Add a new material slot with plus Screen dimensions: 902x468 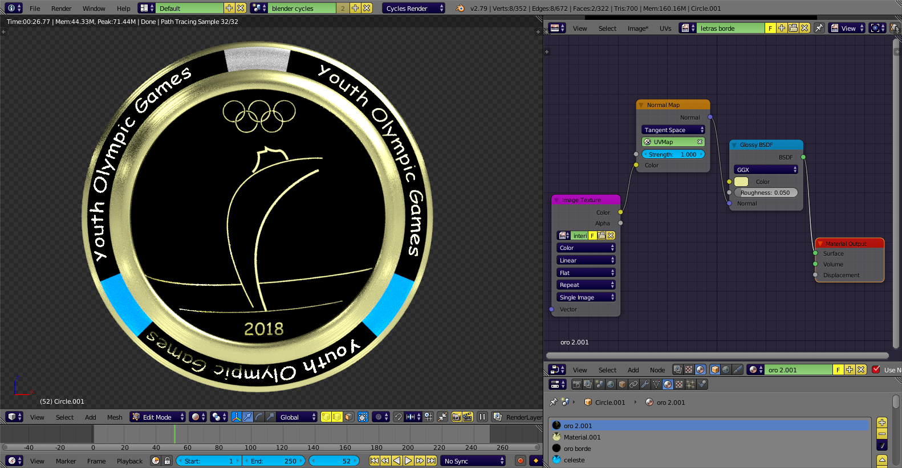coord(882,422)
